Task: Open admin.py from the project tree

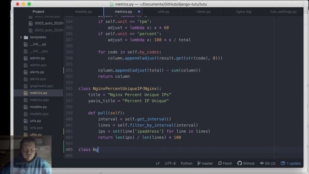Action: click(x=38, y=58)
